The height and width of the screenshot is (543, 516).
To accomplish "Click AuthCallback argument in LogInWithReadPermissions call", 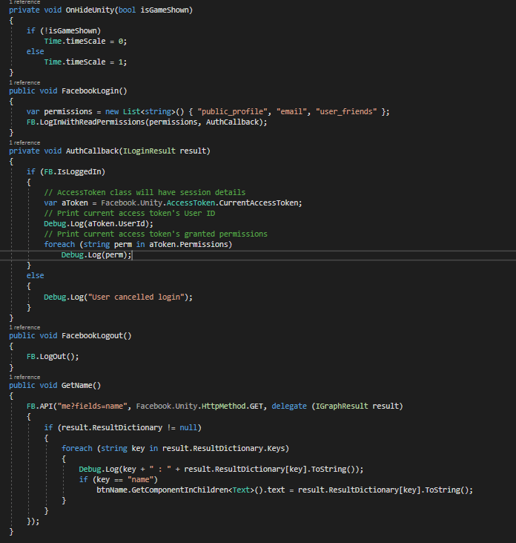I will pyautogui.click(x=232, y=122).
